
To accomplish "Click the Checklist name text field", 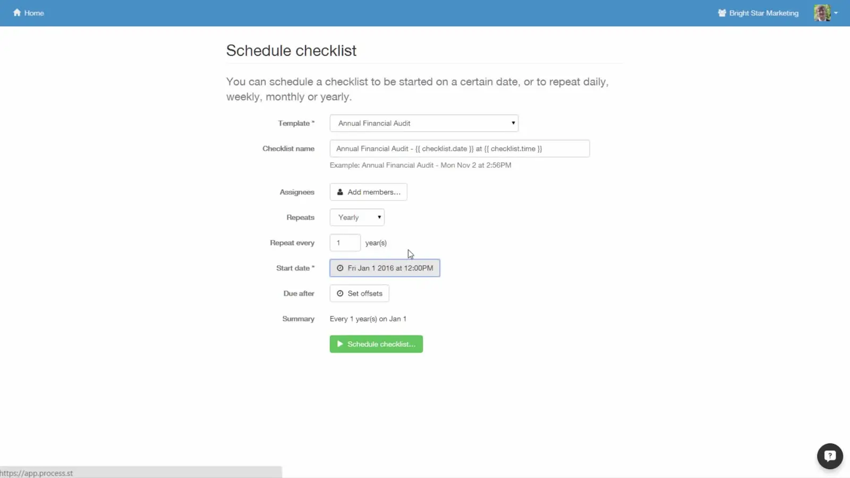I will pos(460,149).
